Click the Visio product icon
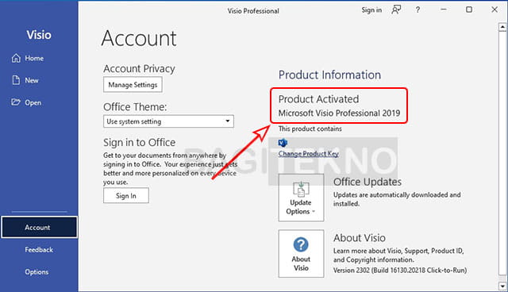Viewport: 508px width, 292px height. [283, 143]
